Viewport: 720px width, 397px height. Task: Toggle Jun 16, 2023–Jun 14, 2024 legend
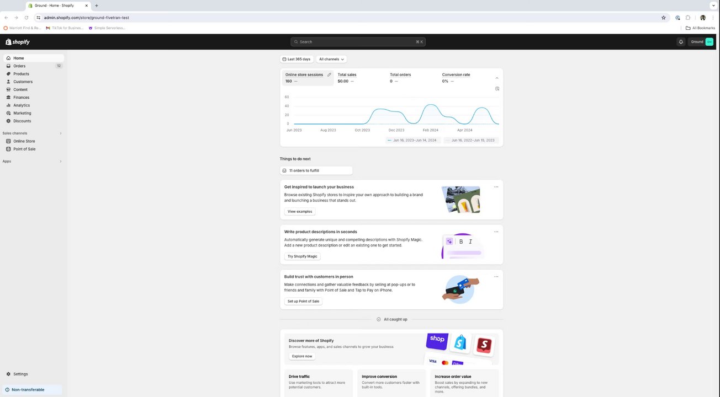[x=412, y=140]
